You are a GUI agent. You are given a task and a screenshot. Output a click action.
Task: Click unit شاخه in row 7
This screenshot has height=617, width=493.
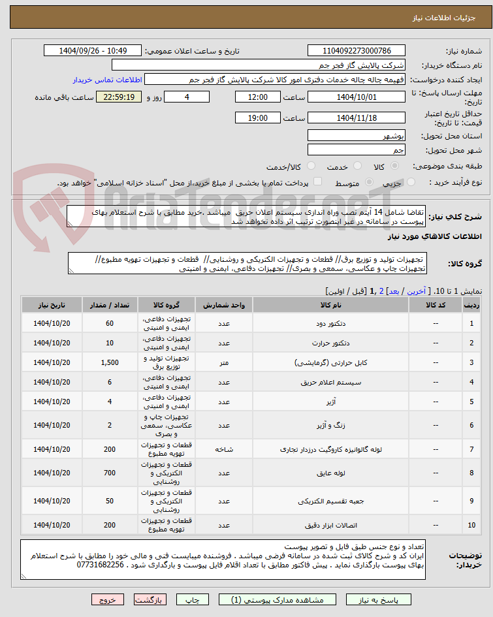(224, 449)
